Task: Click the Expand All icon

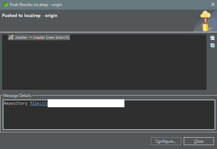Action: point(212,45)
